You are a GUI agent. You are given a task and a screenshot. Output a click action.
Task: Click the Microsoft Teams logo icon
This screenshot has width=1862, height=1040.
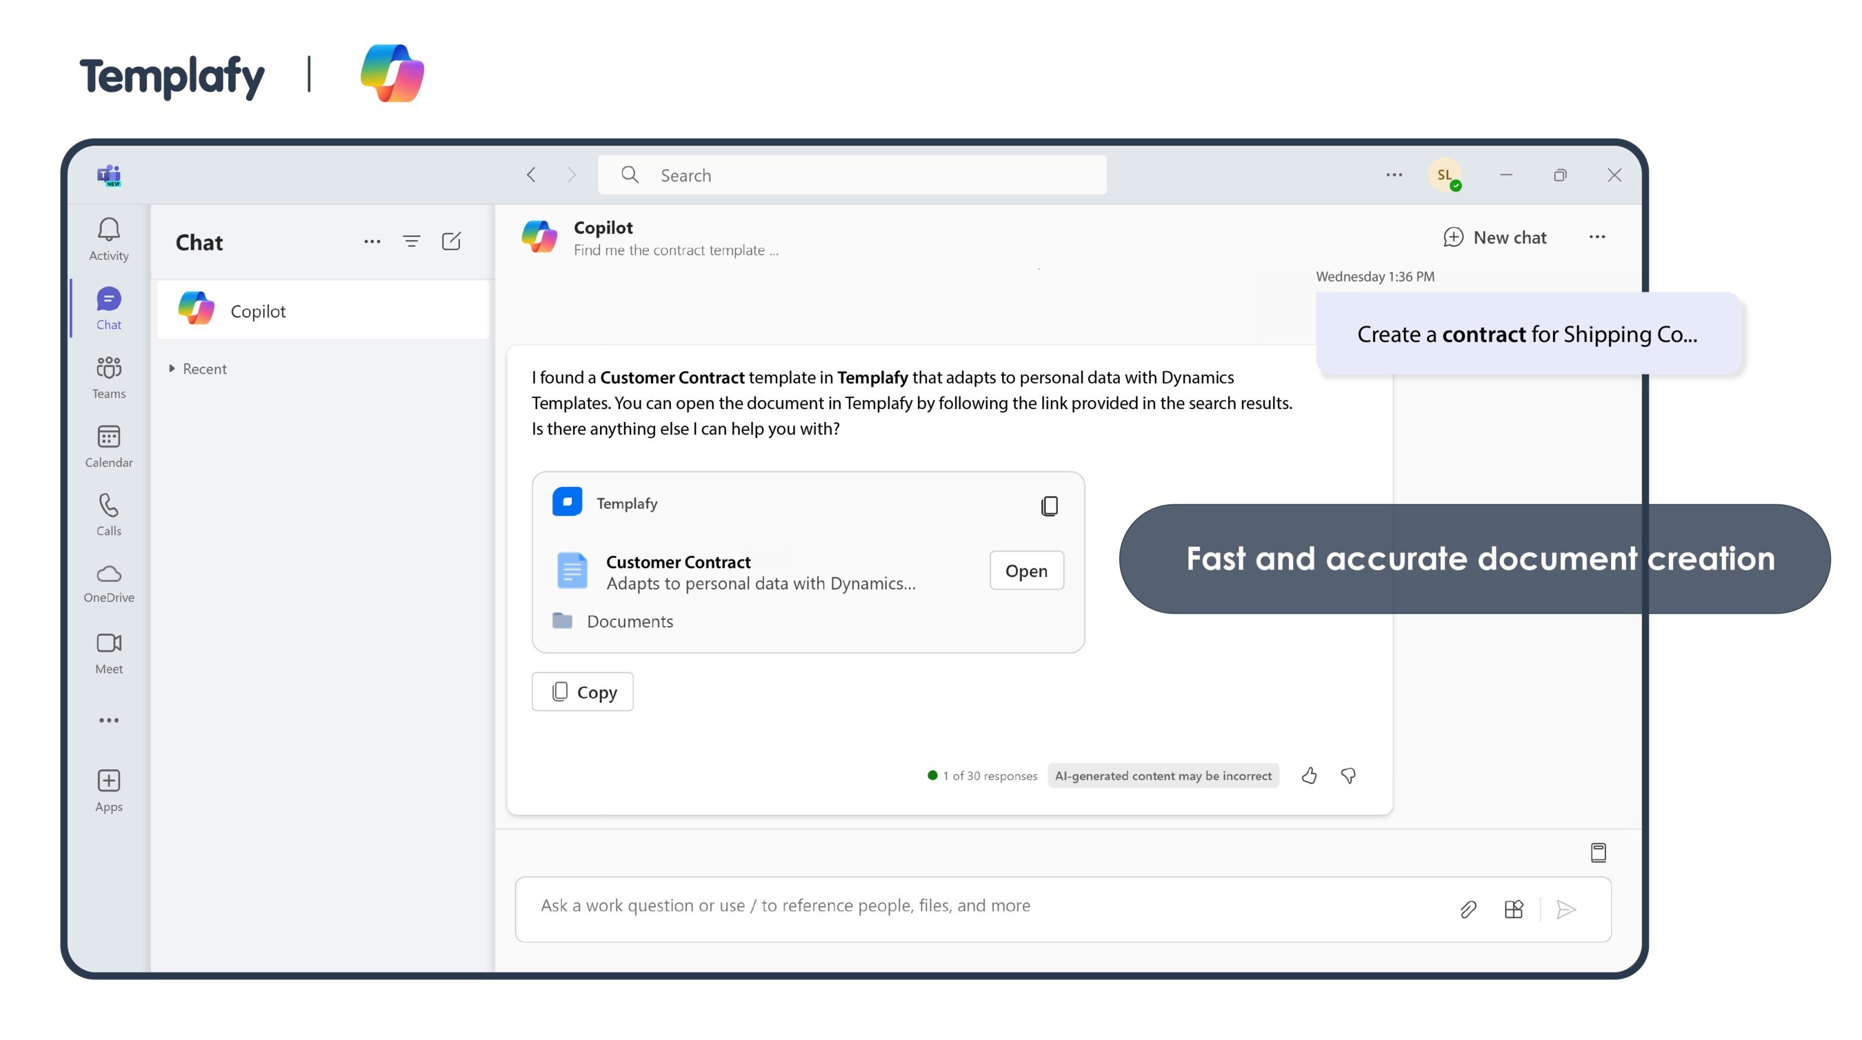click(x=109, y=175)
